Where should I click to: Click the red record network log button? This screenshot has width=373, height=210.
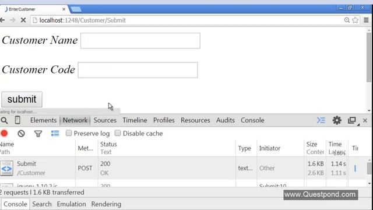pyautogui.click(x=4, y=134)
